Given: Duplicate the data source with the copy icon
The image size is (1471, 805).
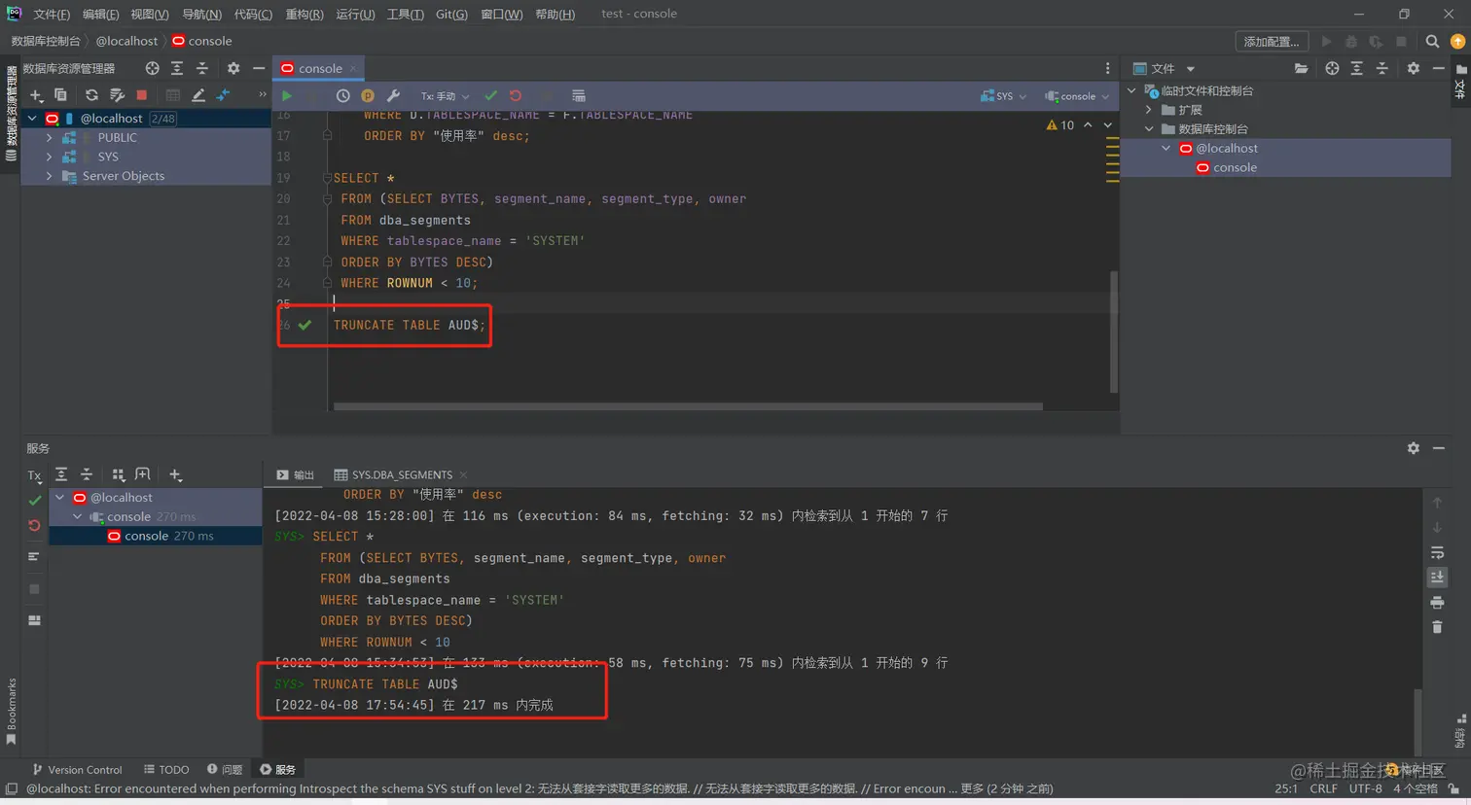Looking at the screenshot, I should pyautogui.click(x=60, y=95).
